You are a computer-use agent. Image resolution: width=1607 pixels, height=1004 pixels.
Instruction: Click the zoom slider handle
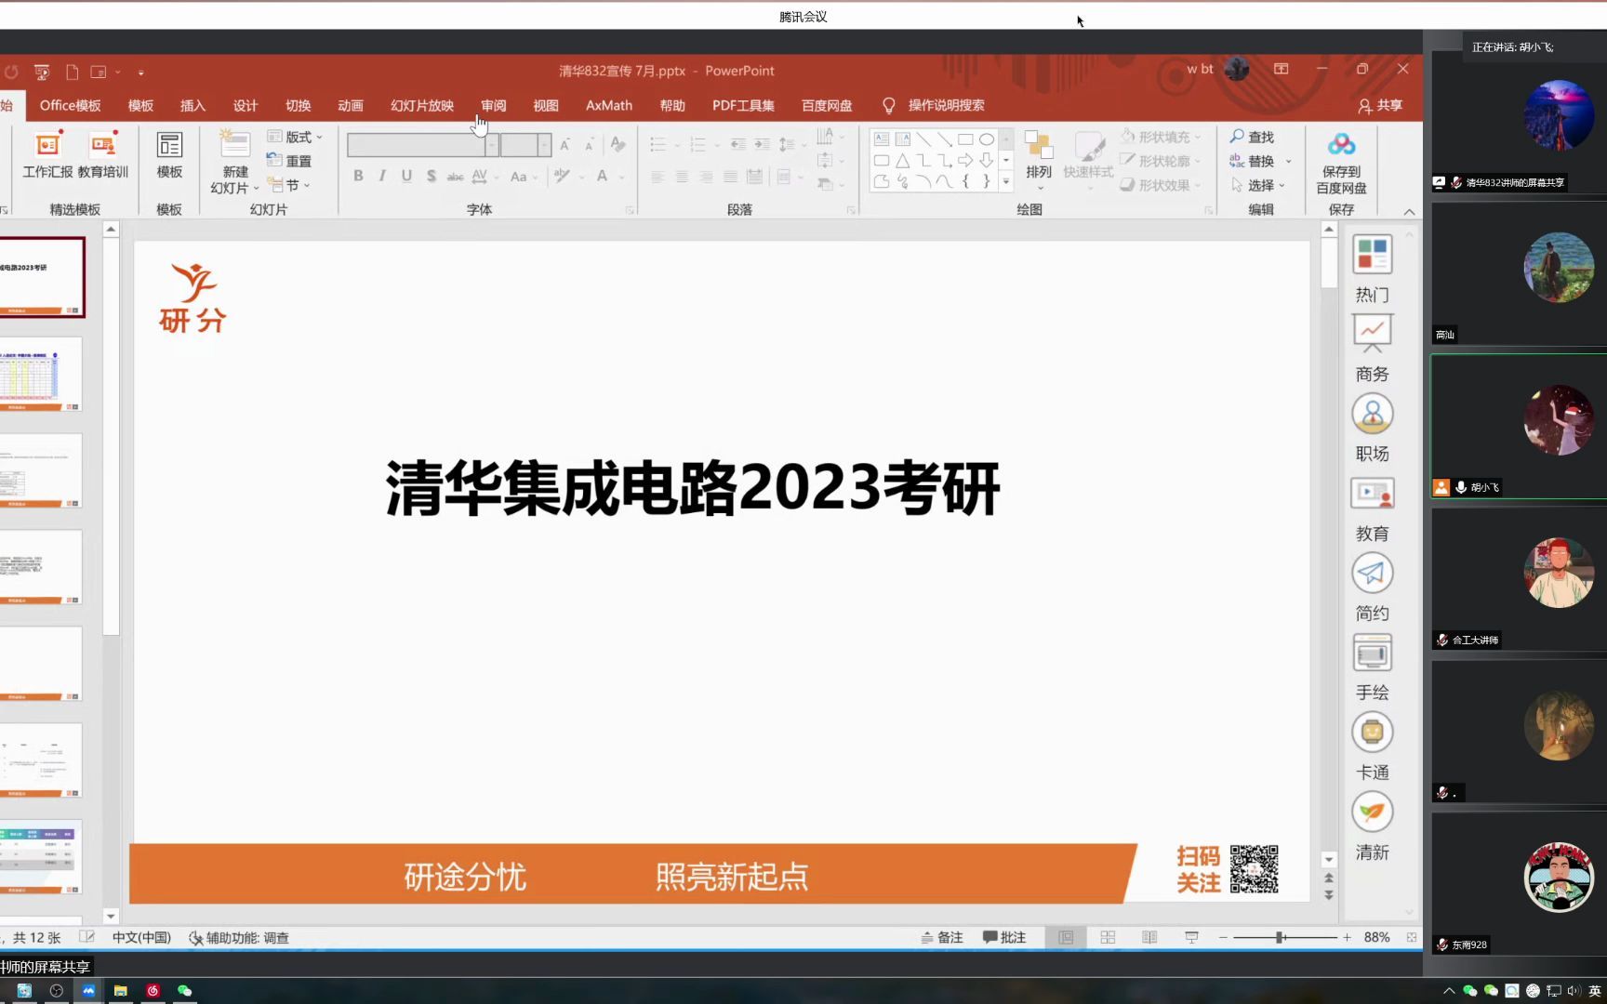coord(1281,937)
